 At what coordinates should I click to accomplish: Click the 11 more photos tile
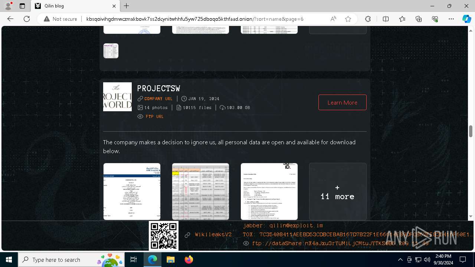coord(338,191)
